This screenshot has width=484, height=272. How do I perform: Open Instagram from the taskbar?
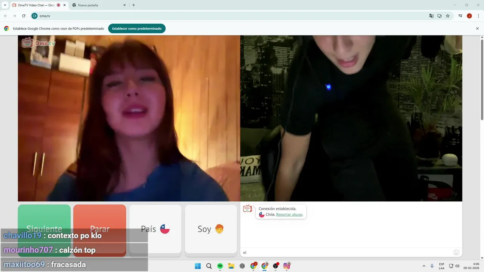[x=287, y=266]
